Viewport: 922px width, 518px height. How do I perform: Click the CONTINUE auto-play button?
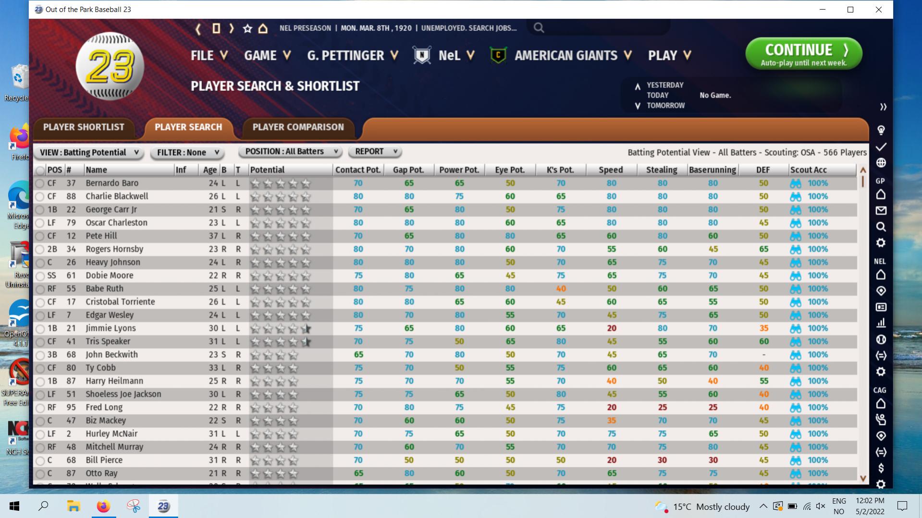click(x=804, y=54)
